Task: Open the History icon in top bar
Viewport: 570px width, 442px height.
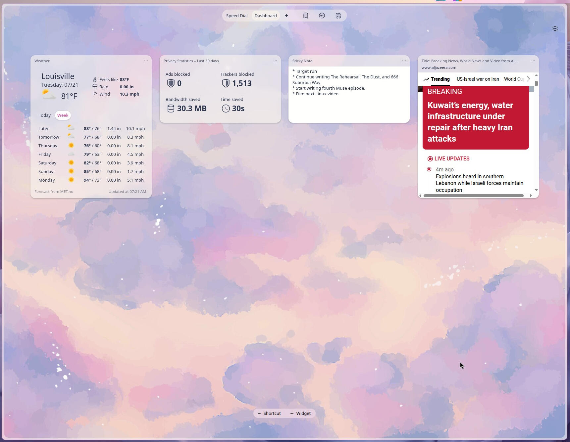Action: pos(322,16)
